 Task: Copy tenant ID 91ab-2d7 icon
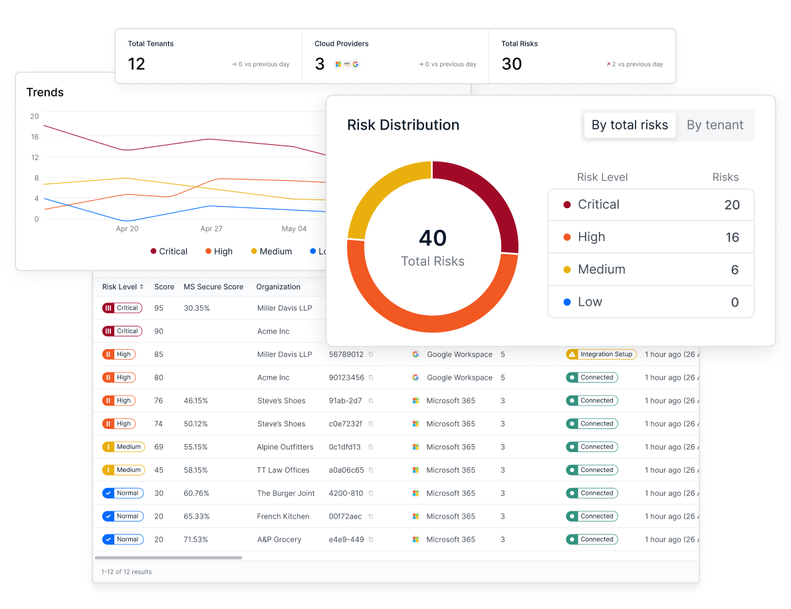[x=371, y=401]
